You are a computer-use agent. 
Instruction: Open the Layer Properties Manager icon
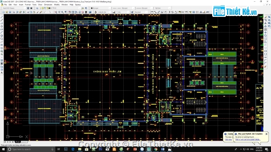37,8
